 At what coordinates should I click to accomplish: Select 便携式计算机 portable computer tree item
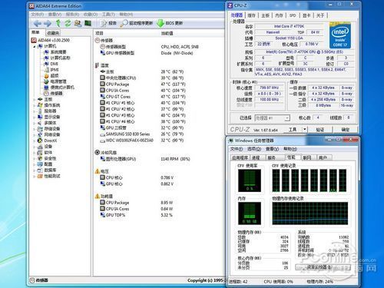[x=59, y=88]
